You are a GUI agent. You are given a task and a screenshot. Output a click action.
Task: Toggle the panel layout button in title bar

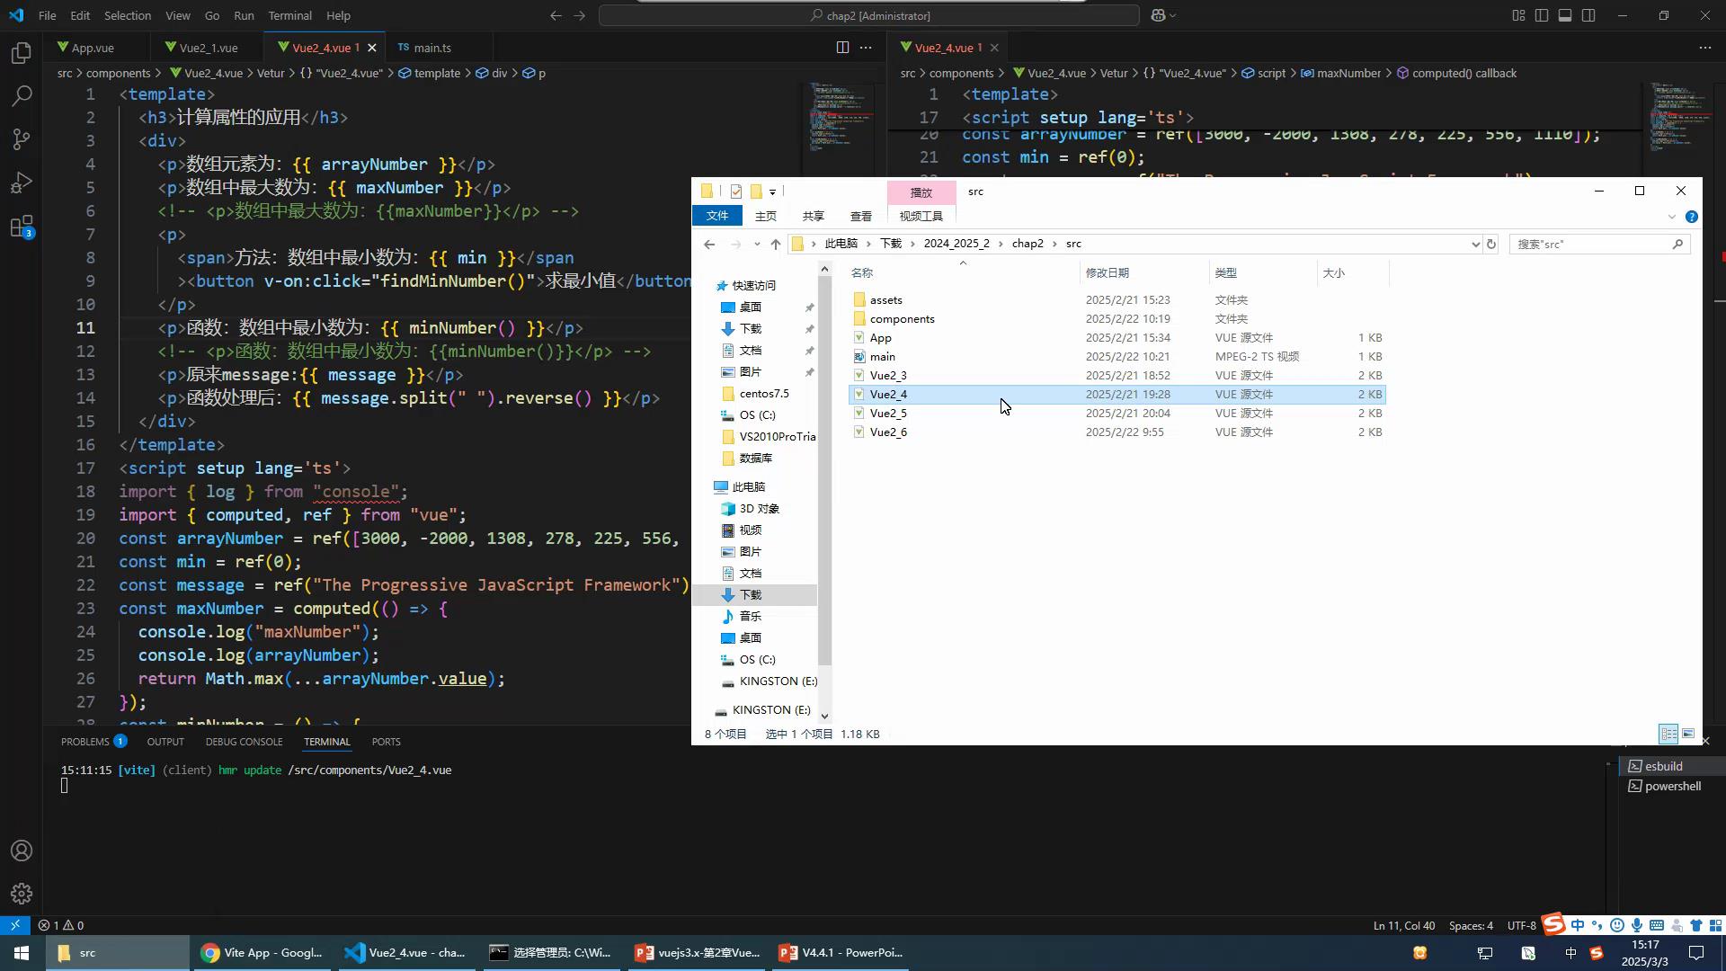pos(1565,15)
